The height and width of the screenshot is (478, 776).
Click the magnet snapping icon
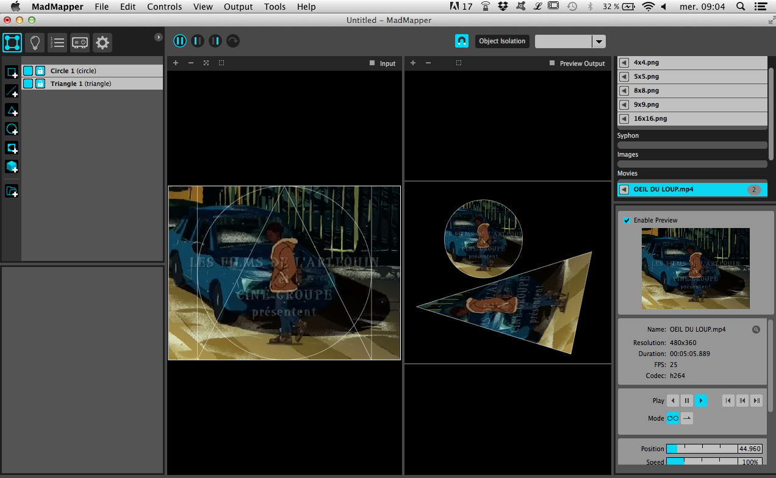tap(462, 41)
